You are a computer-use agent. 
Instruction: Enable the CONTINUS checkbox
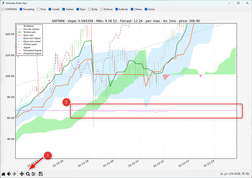3,9
